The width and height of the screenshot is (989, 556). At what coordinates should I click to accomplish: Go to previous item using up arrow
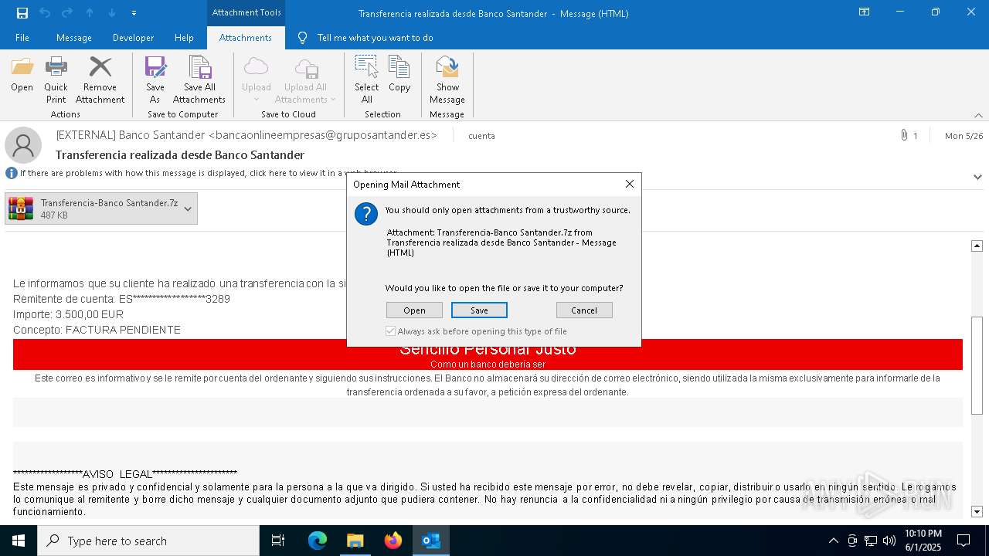[90, 13]
